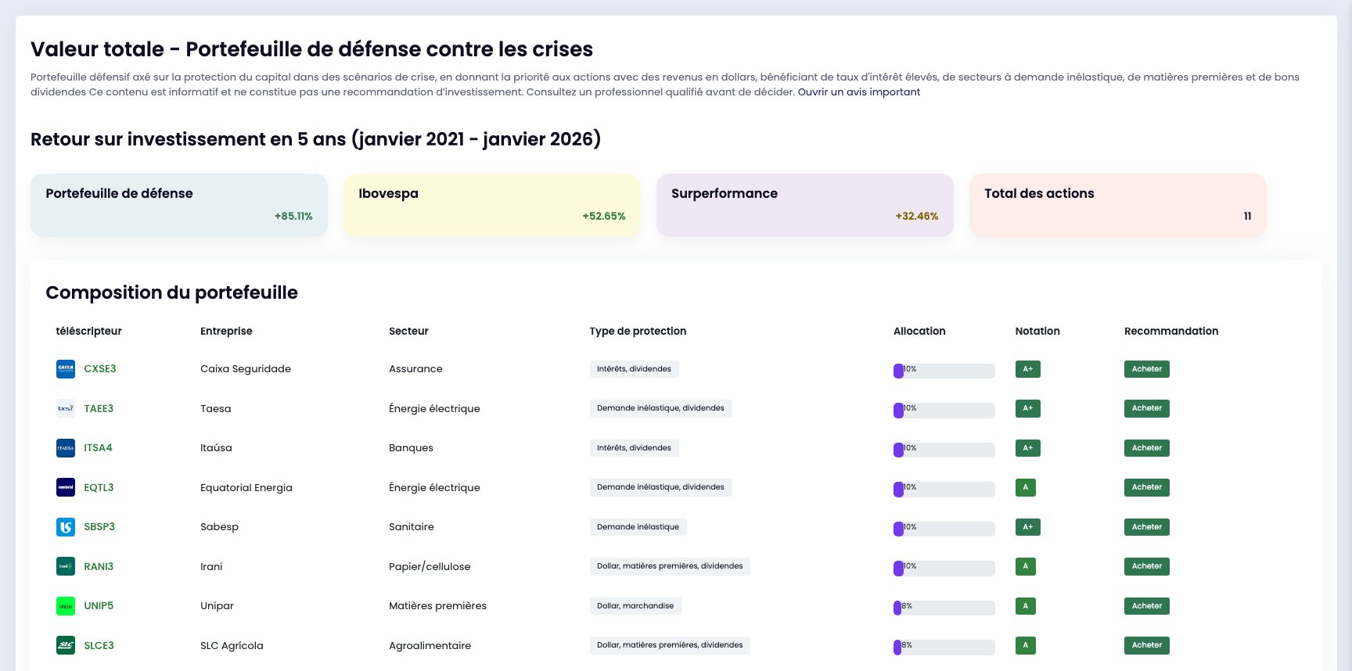
Task: Click the 'Dollar, marchandise' tag for Unipar
Action: [635, 606]
